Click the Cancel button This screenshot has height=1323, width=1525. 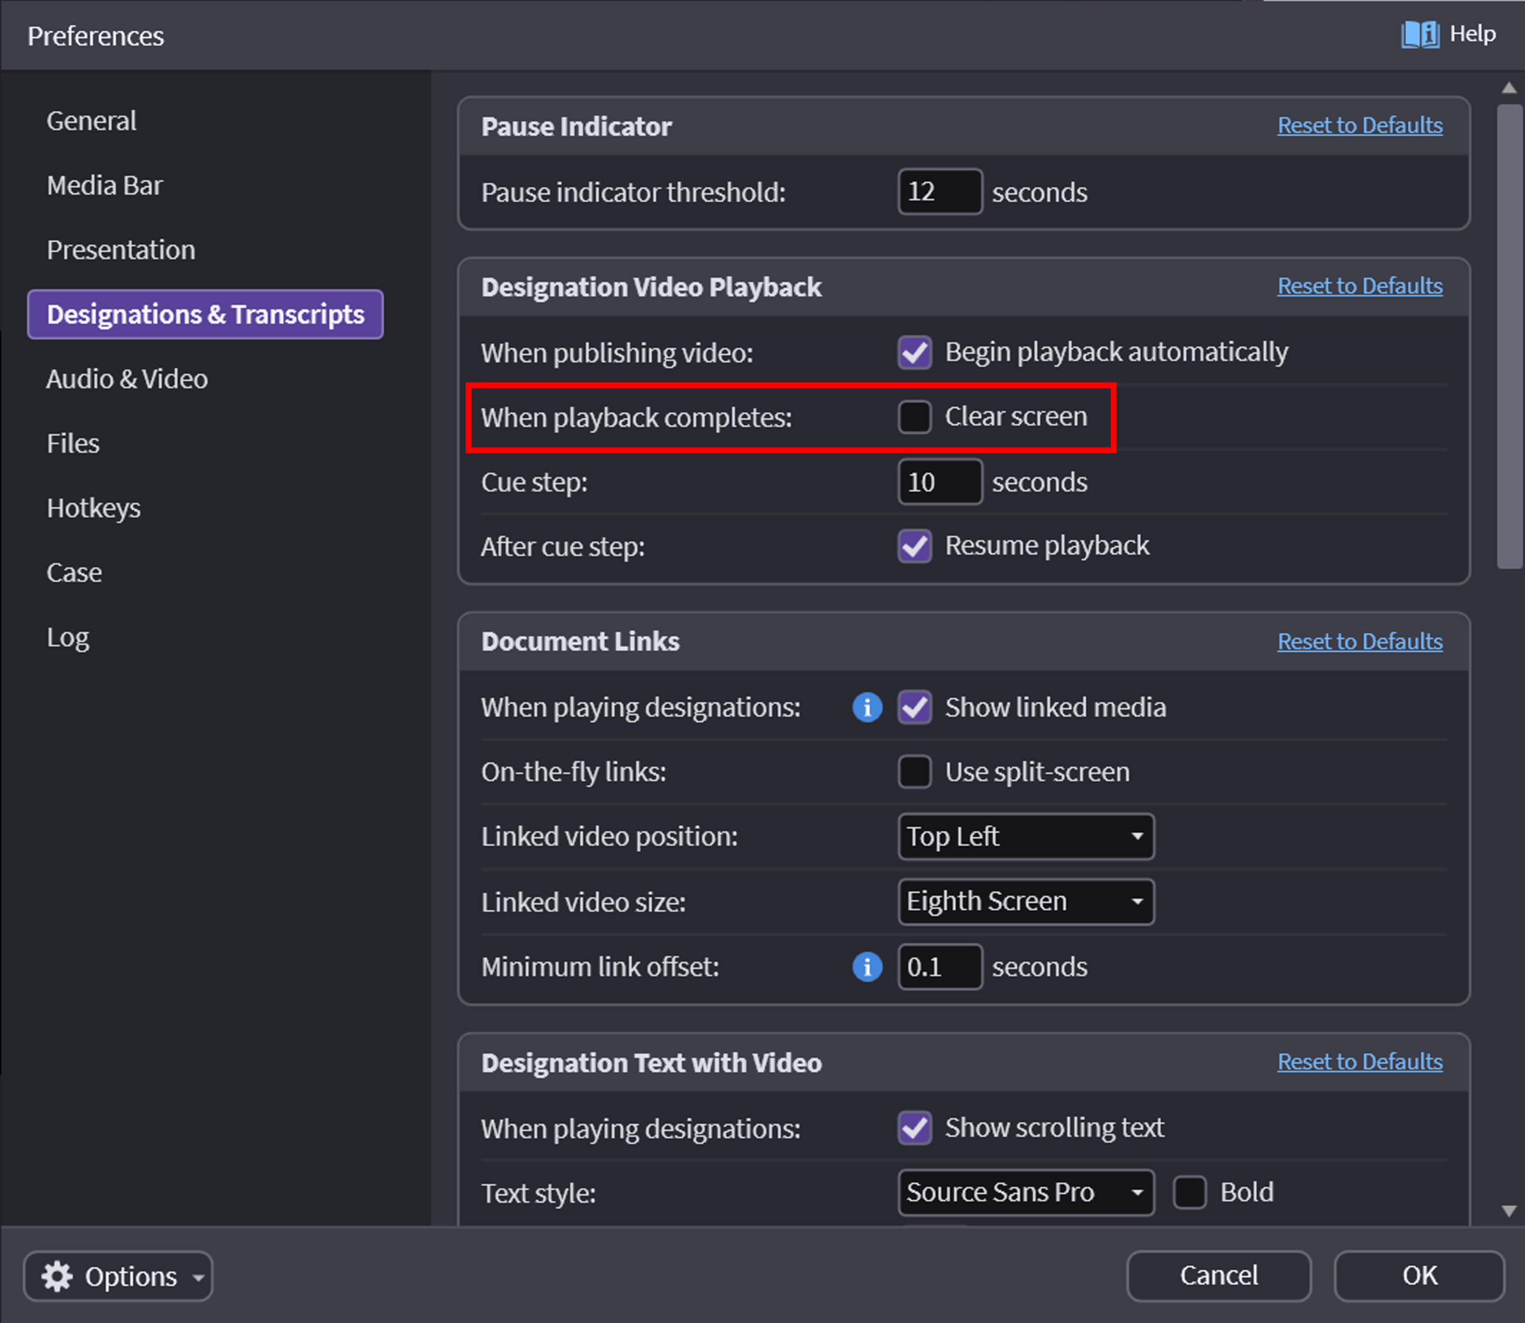click(x=1218, y=1276)
